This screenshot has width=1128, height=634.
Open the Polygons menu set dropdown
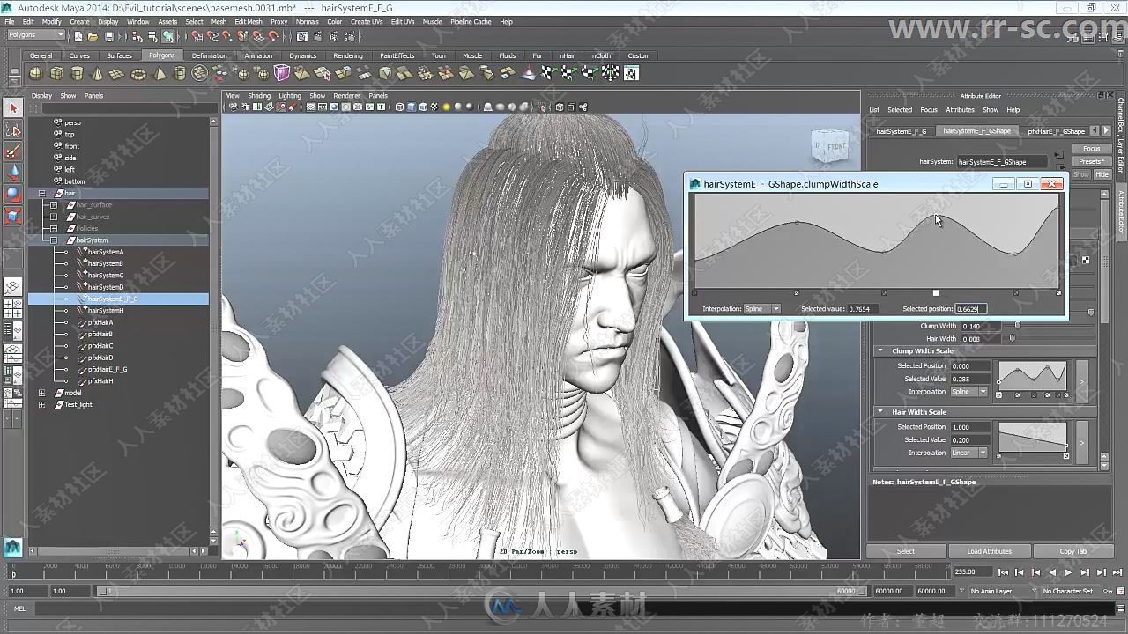pyautogui.click(x=36, y=35)
